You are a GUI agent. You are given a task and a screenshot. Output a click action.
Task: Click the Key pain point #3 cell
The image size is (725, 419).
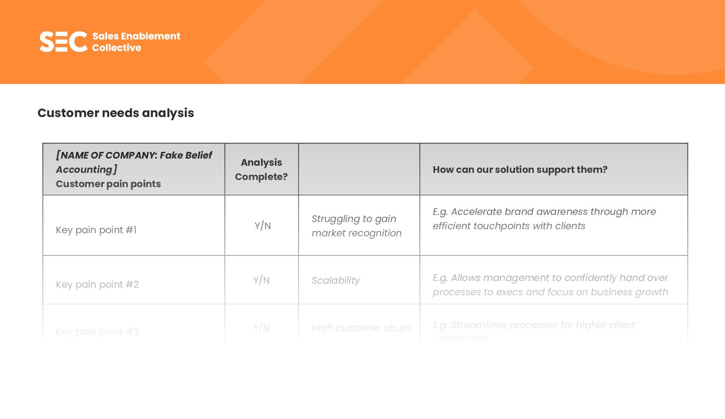click(97, 332)
